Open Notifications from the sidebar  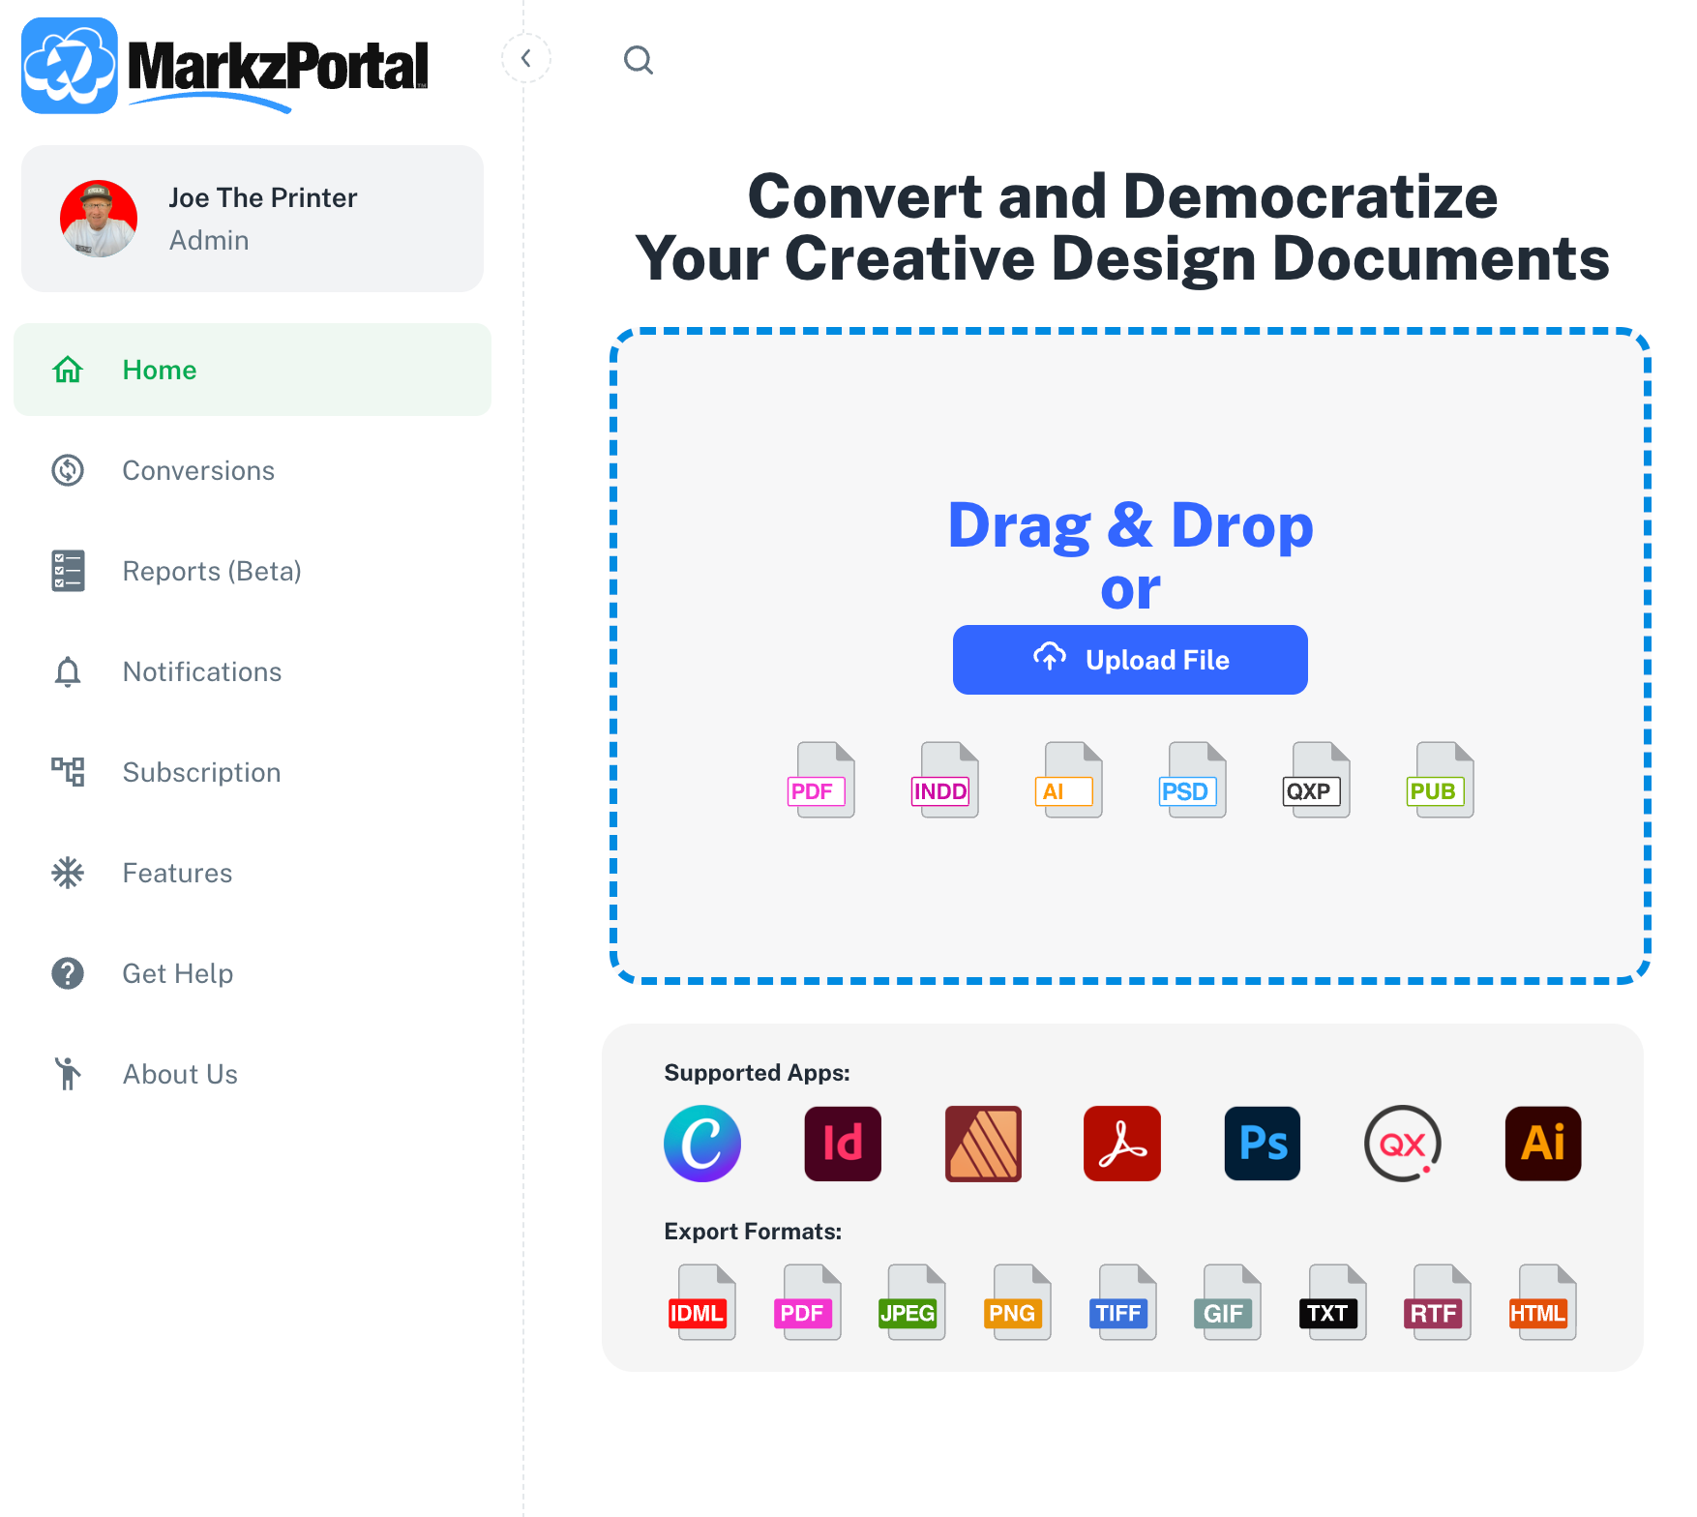[252, 671]
